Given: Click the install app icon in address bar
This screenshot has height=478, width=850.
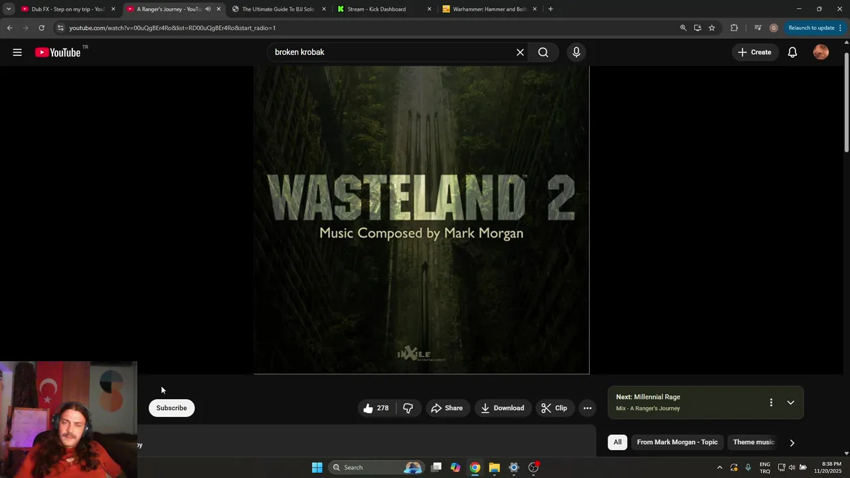Looking at the screenshot, I should (x=697, y=28).
